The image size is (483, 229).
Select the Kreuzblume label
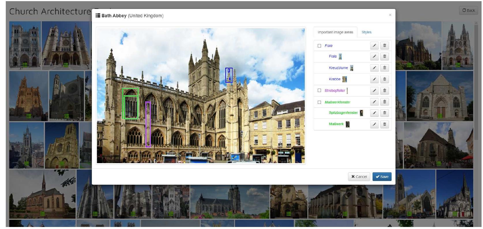click(338, 68)
